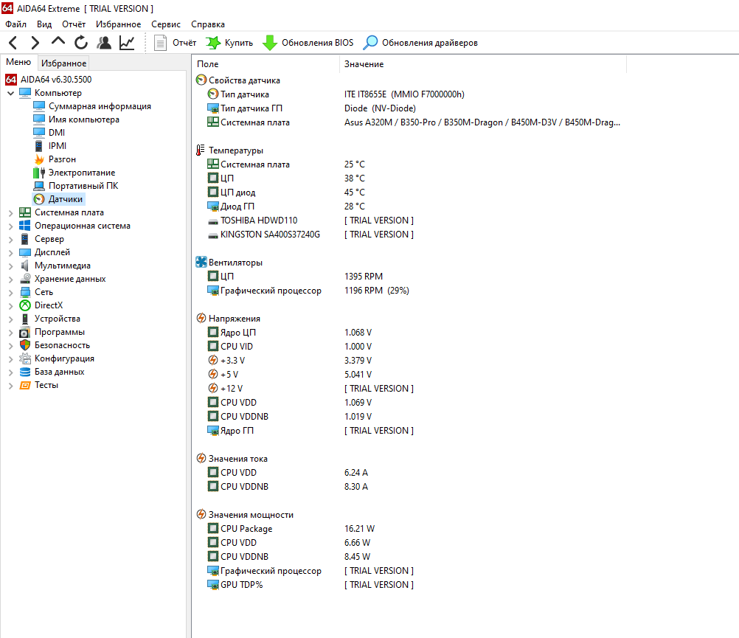This screenshot has width=739, height=638.
Task: Select the ЦП диод temperature row
Action: 237,193
